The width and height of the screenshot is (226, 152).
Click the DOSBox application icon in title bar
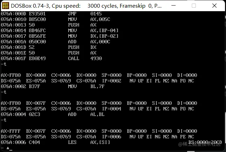point(6,6)
